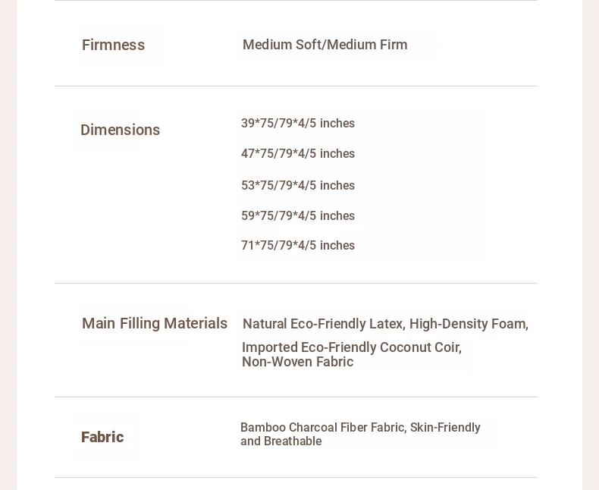
Task: Click the Imported Eco-Friendly Coconut Coir line
Action: pyautogui.click(x=352, y=347)
